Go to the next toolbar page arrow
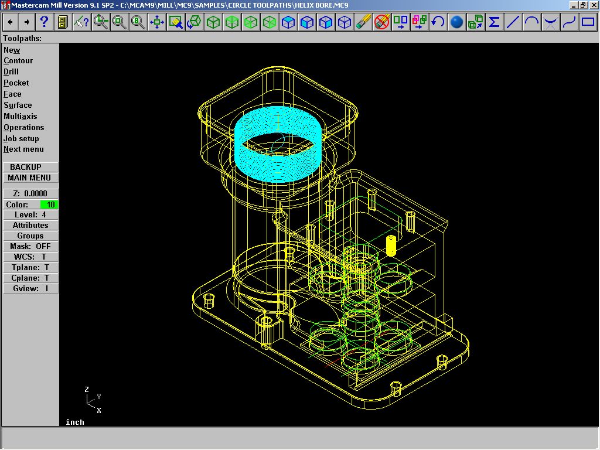The image size is (600, 450). tap(27, 22)
